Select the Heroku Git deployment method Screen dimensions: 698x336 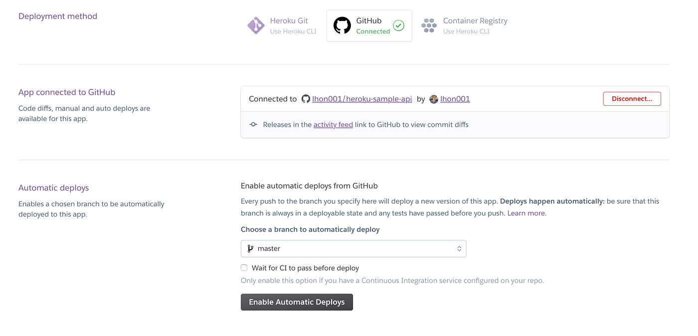[x=282, y=25]
